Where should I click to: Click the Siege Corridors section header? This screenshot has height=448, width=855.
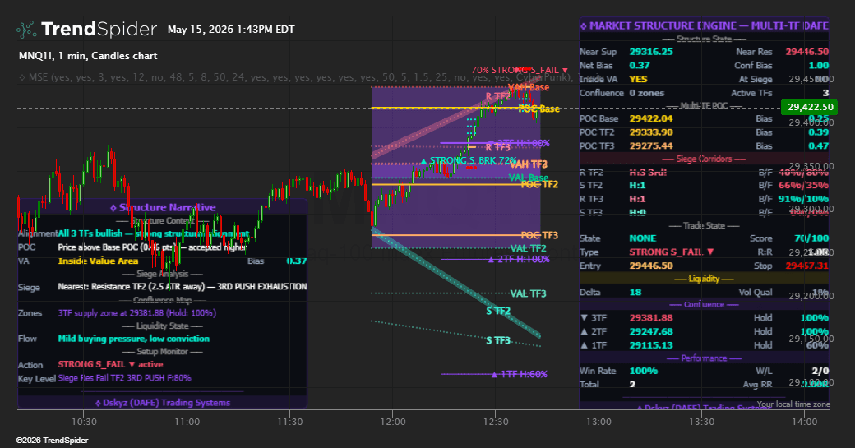pos(704,159)
